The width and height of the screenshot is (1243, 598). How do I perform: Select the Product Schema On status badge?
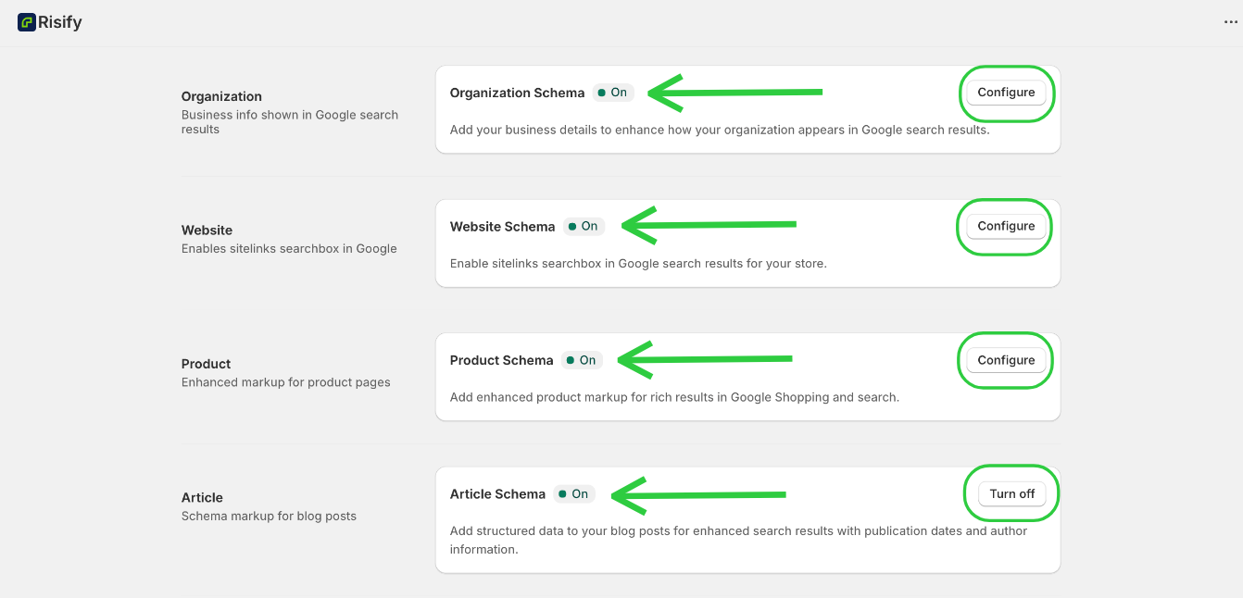[x=582, y=360]
